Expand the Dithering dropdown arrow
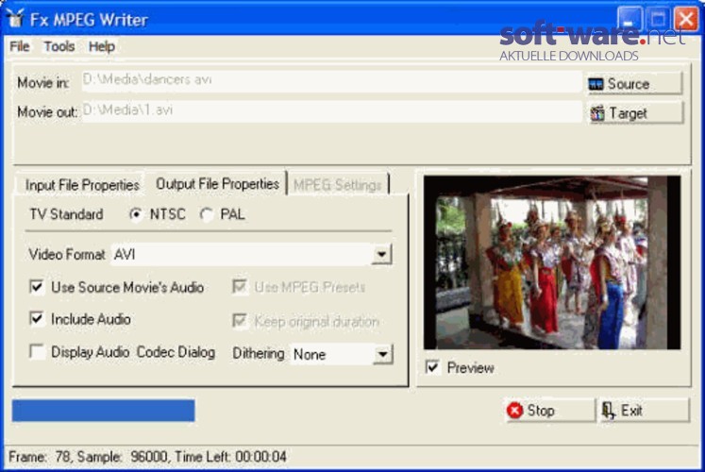The width and height of the screenshot is (705, 472). pos(382,354)
